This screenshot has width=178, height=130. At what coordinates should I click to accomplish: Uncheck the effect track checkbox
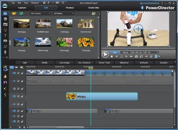click(18, 89)
